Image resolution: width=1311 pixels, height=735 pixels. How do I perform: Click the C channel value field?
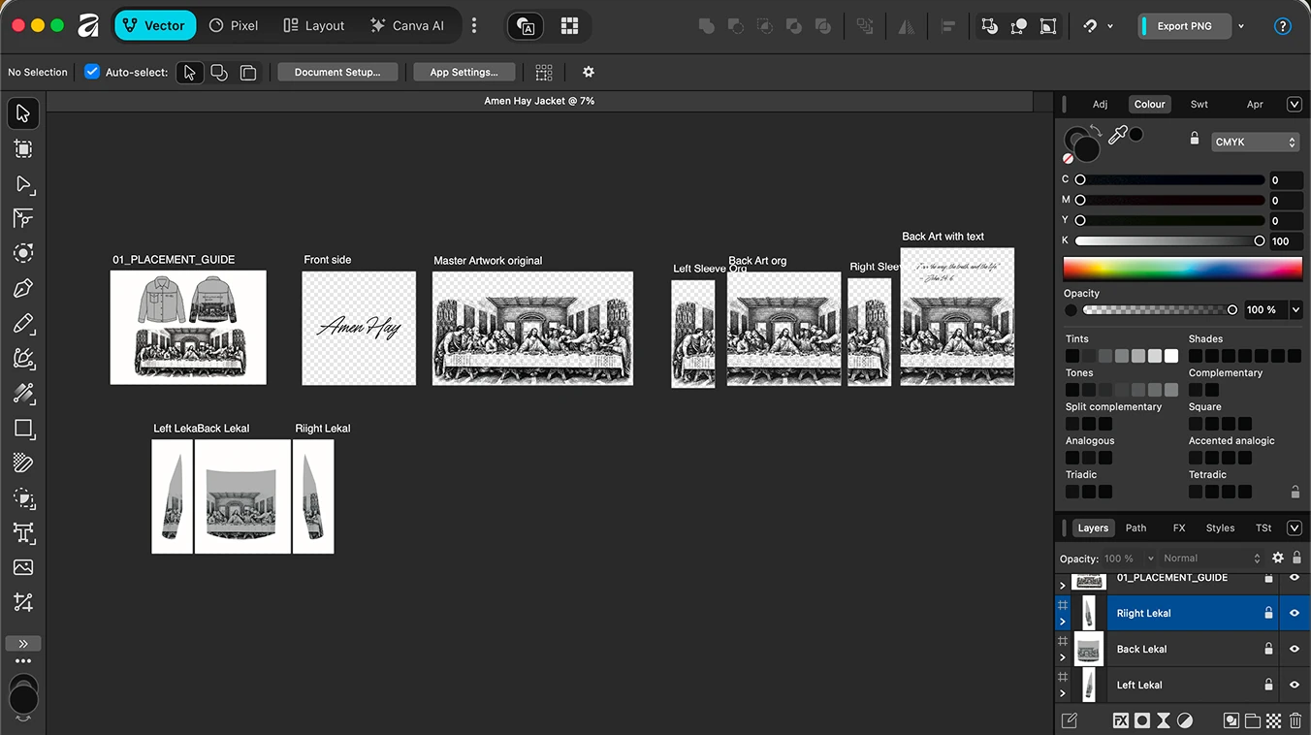(1285, 179)
